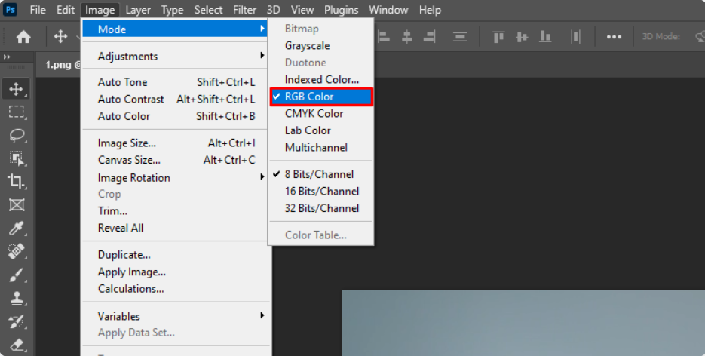Select the History Brush tool
The height and width of the screenshot is (356, 705).
click(x=17, y=321)
